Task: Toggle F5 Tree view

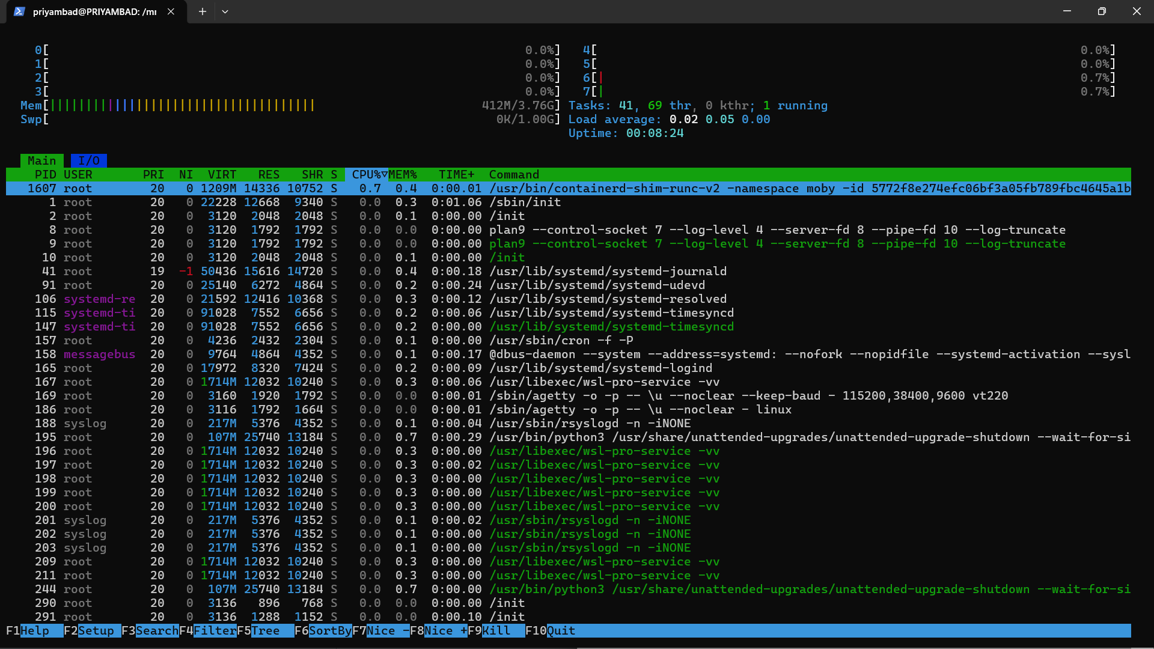Action: coord(266,630)
